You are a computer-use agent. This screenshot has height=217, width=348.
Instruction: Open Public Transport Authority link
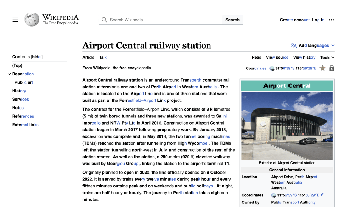pos(293,202)
